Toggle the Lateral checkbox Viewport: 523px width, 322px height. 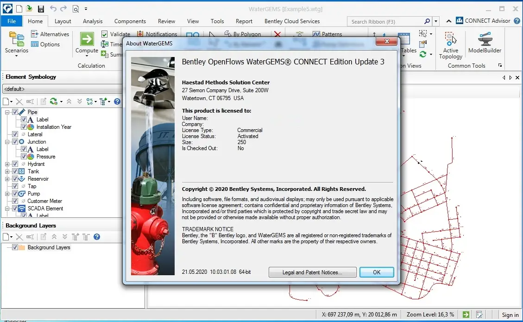(15, 134)
